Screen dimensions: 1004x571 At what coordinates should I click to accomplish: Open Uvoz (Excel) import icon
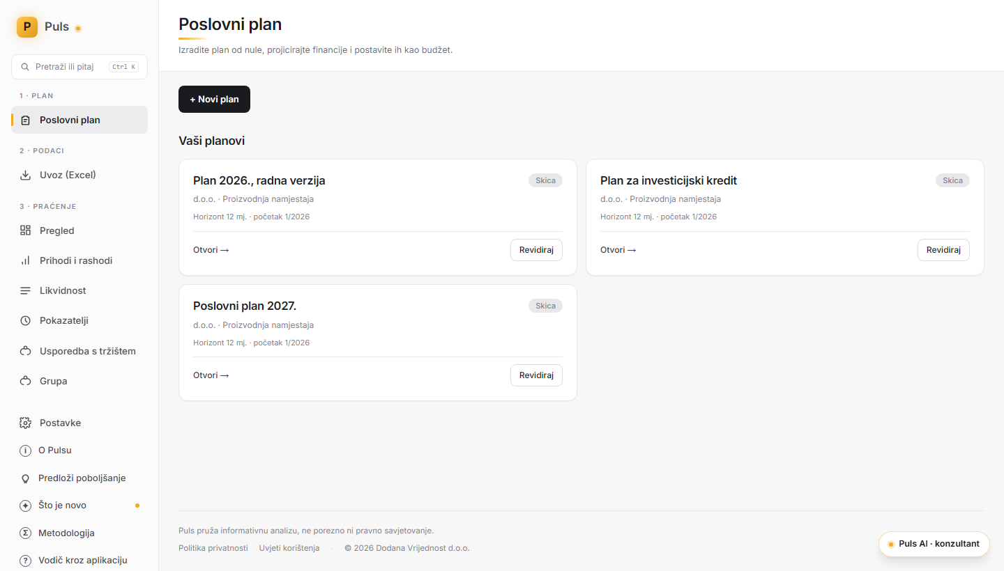pos(26,175)
